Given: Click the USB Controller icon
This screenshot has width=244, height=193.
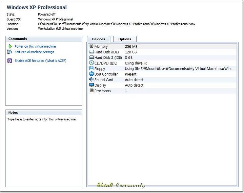Looking at the screenshot, I should (x=91, y=74).
